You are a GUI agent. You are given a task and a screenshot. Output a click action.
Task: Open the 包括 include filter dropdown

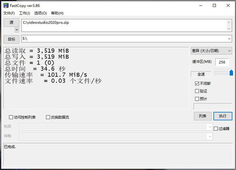[x=210, y=127]
